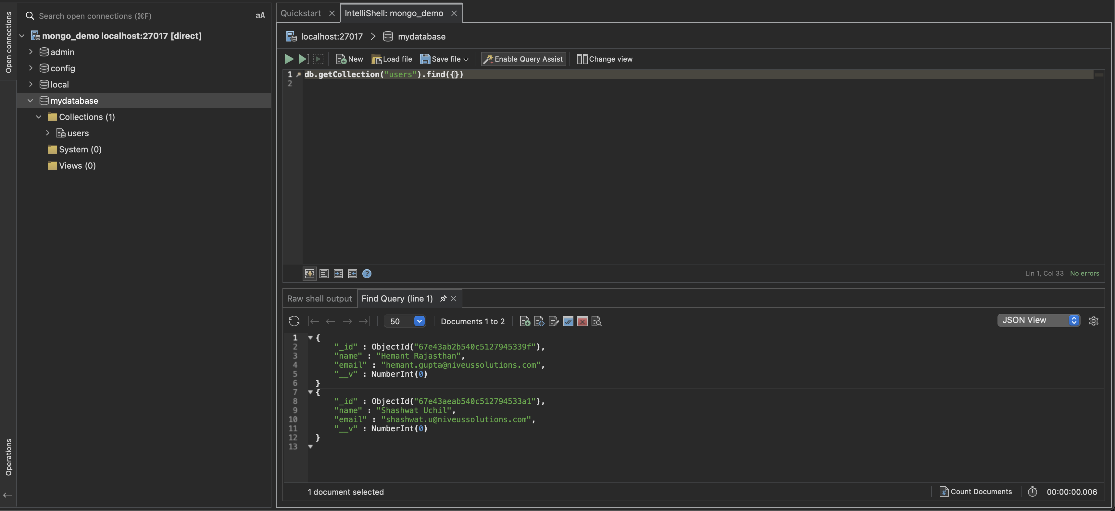Close the IntelliShell: mongo_demo tab
Image resolution: width=1115 pixels, height=511 pixels.
tap(454, 13)
